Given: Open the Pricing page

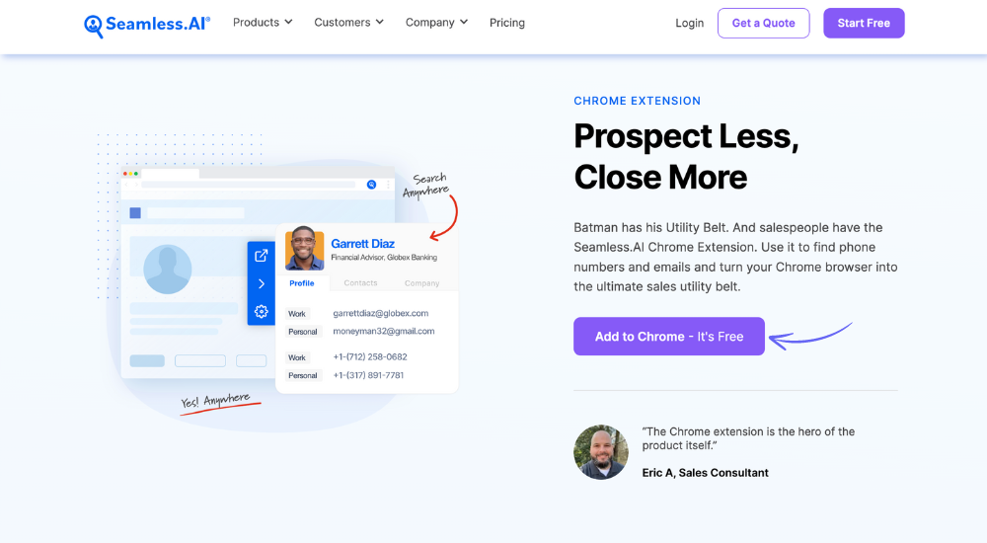Looking at the screenshot, I should (x=507, y=23).
